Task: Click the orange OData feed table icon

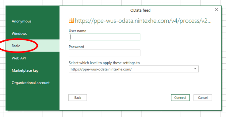Action: (71, 21)
